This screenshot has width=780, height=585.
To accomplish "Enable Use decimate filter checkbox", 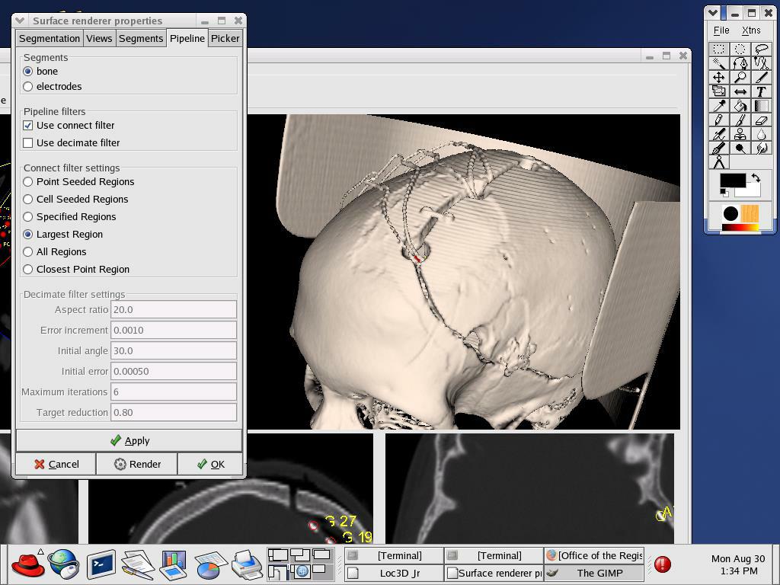I will click(x=28, y=142).
